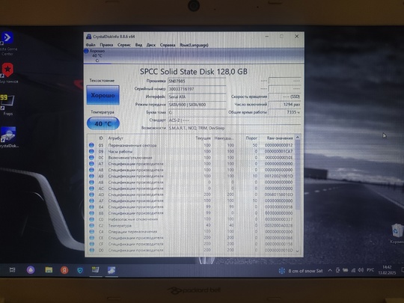
Task: Open File Explorer from the taskbar
Action: 49,270
